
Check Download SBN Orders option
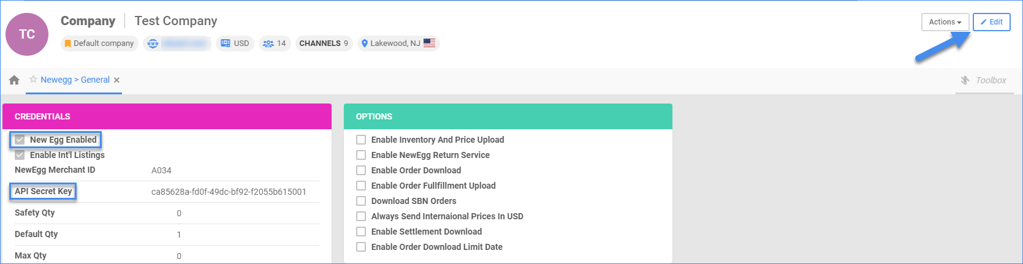tap(361, 201)
